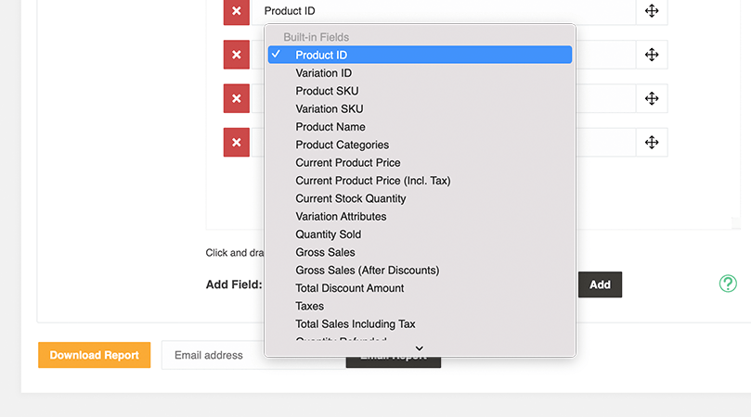Choose Product SKU from field list
This screenshot has height=417, width=751.
327,91
